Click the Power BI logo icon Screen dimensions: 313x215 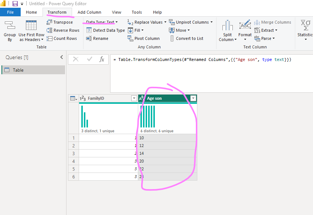point(3,3)
